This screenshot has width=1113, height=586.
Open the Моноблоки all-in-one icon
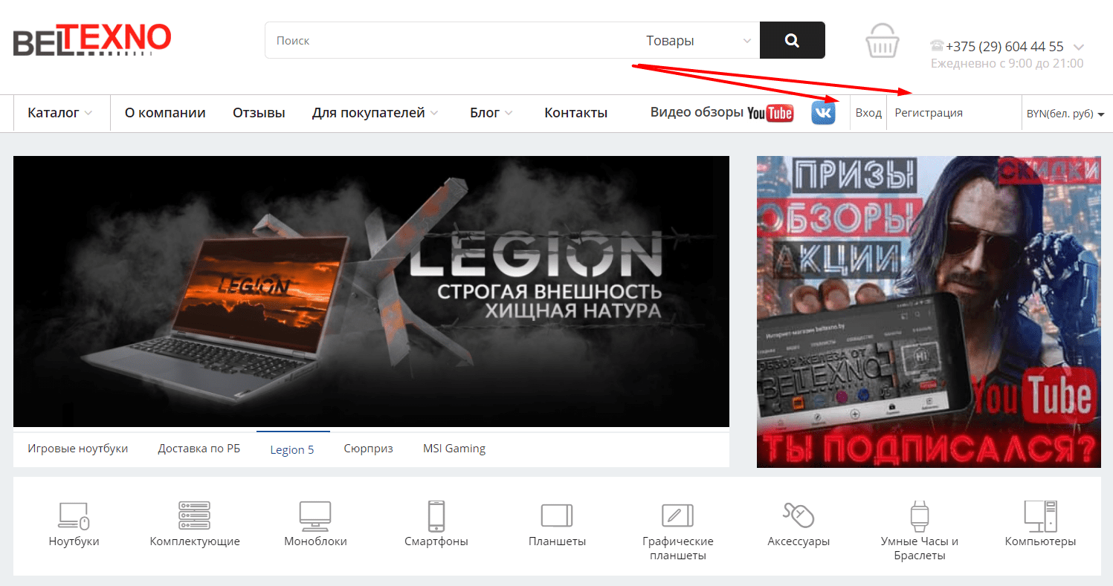[315, 515]
